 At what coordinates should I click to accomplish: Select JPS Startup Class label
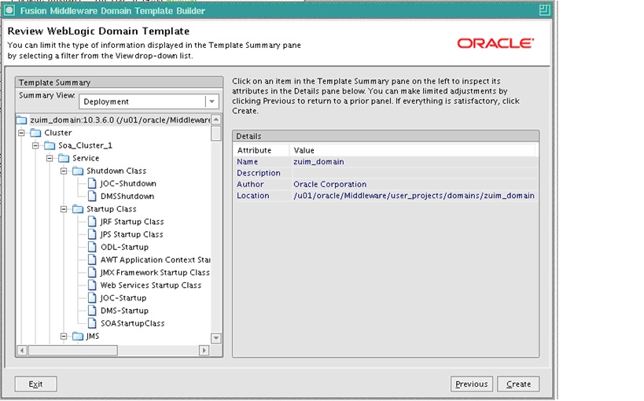pyautogui.click(x=131, y=234)
